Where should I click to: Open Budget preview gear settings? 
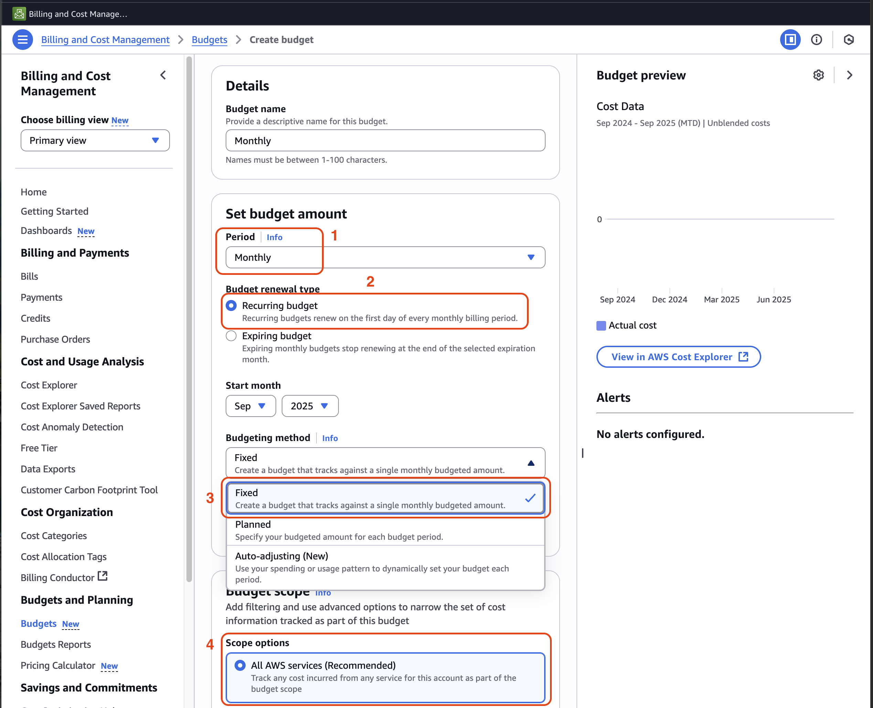click(818, 75)
